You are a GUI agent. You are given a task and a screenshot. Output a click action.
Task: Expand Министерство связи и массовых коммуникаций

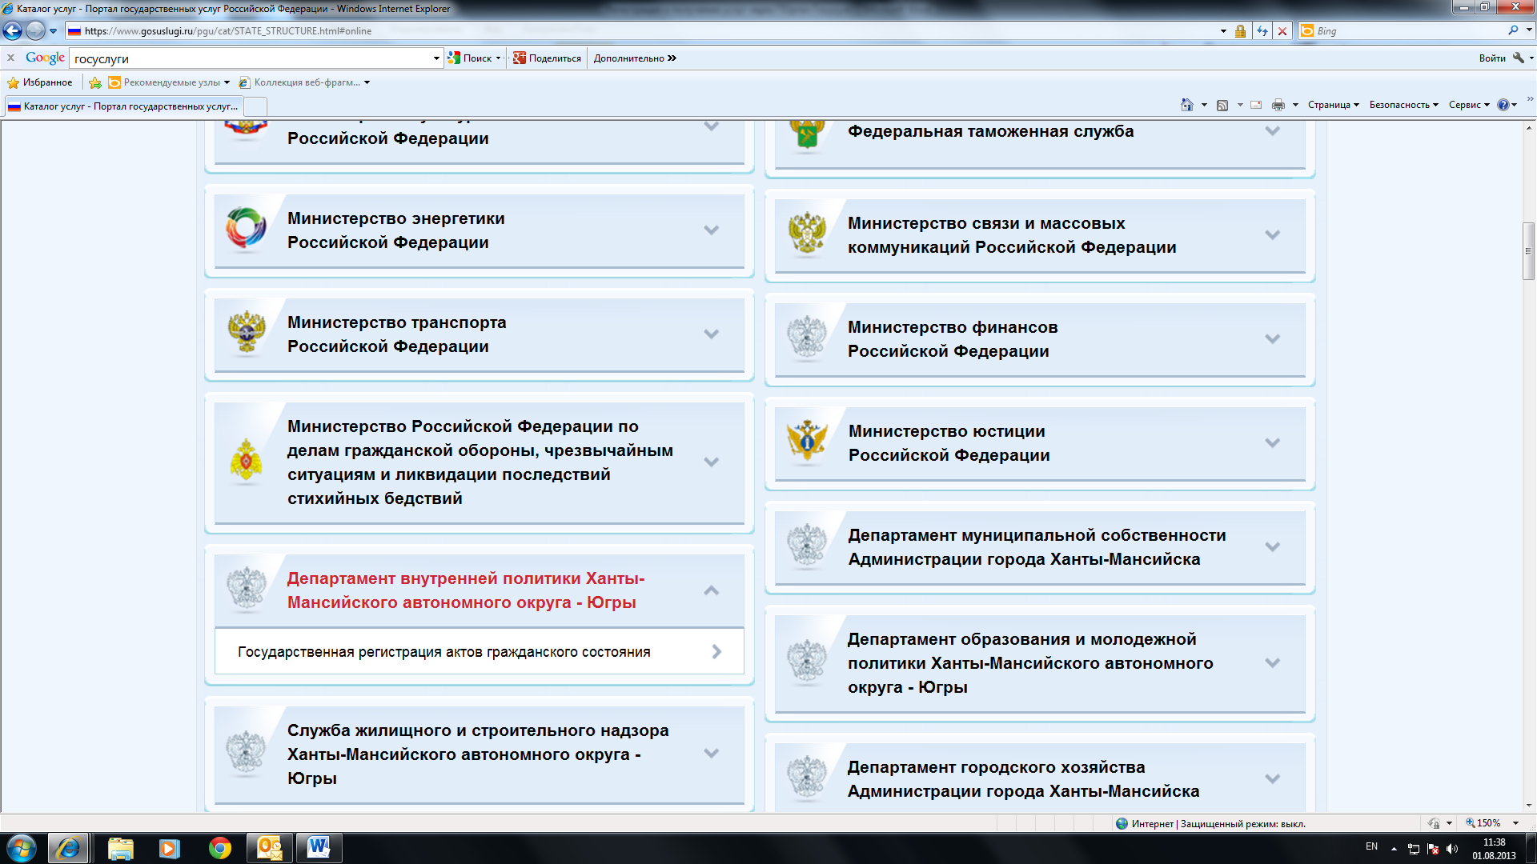click(1272, 235)
